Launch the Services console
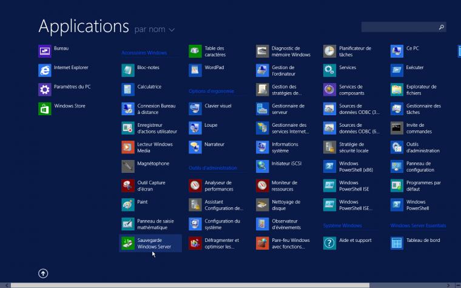The image size is (461, 288). pyautogui.click(x=329, y=70)
